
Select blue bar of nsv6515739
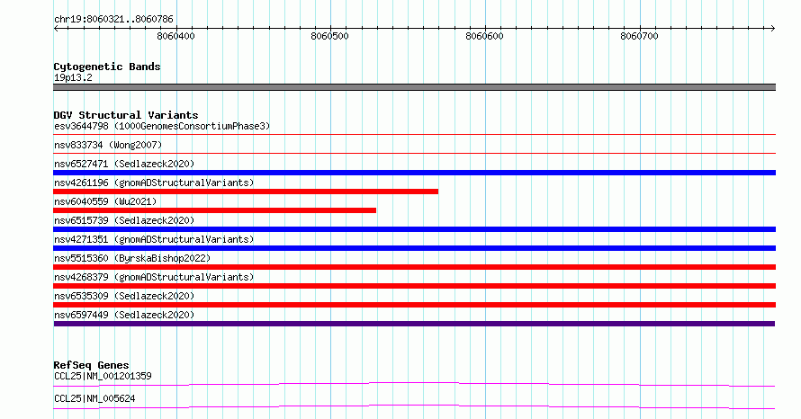point(414,229)
